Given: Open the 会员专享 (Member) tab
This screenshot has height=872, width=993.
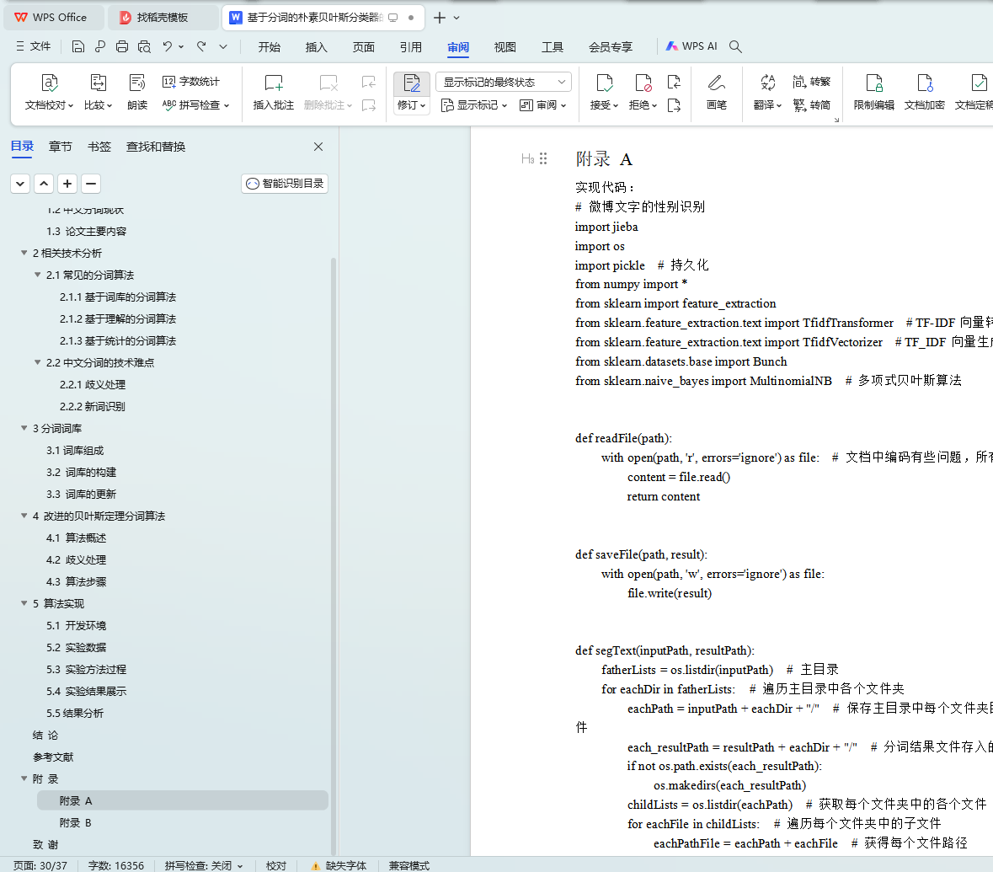Looking at the screenshot, I should click(x=611, y=47).
